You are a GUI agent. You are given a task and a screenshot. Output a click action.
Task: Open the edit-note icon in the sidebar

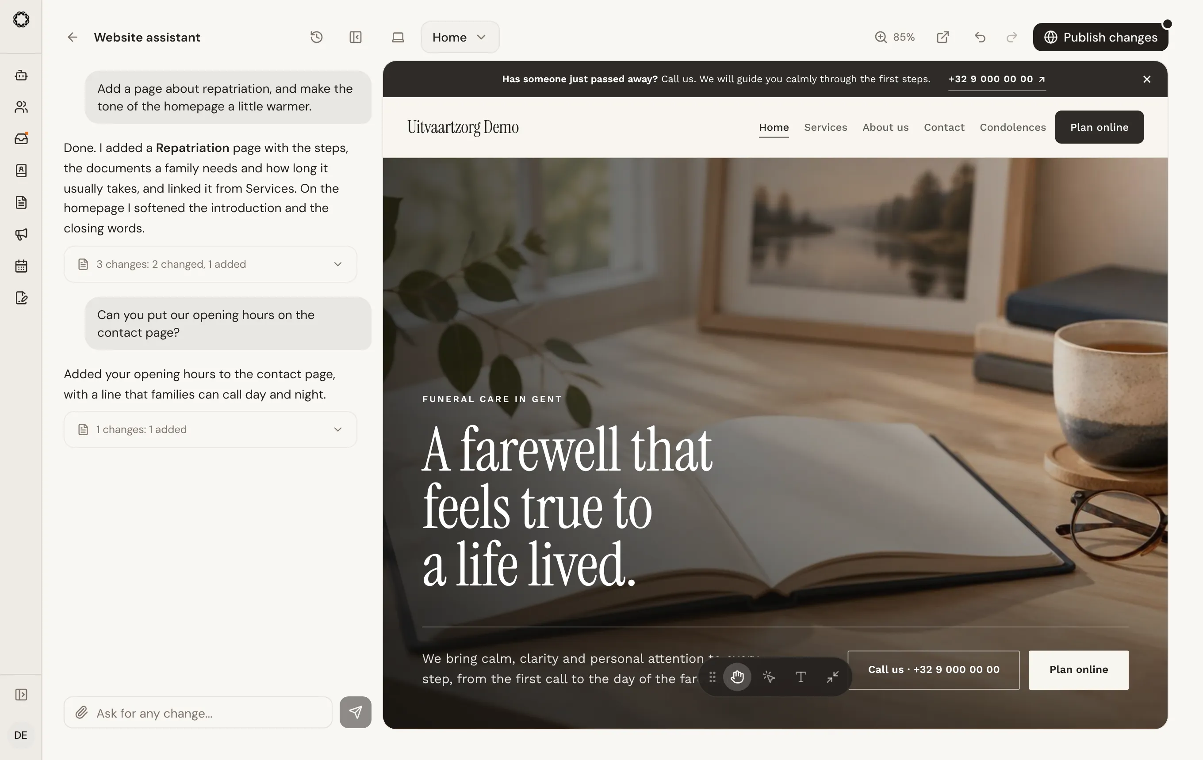[x=21, y=298]
